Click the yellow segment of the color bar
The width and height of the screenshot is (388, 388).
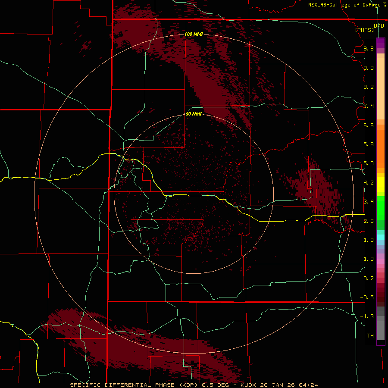(x=381, y=185)
